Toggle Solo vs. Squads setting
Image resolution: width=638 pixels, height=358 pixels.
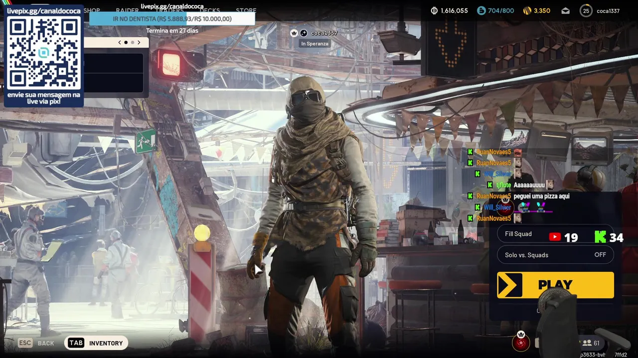pos(555,255)
